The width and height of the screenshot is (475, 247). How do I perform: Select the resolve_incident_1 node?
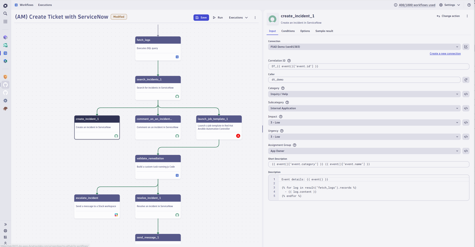[158, 206]
